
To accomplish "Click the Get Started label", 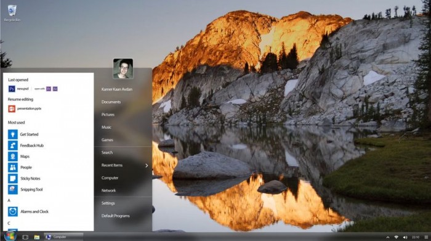I will click(x=29, y=134).
